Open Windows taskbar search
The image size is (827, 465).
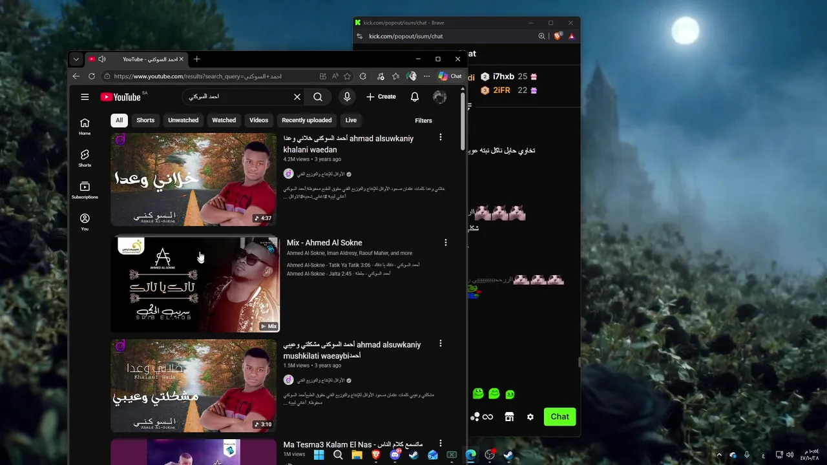tap(338, 455)
